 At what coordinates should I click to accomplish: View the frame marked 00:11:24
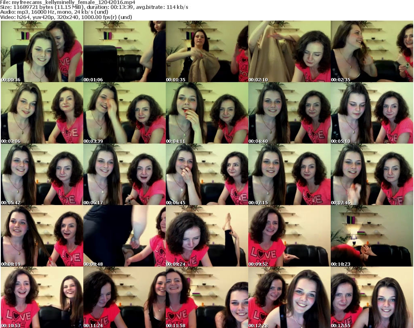tap(125, 297)
